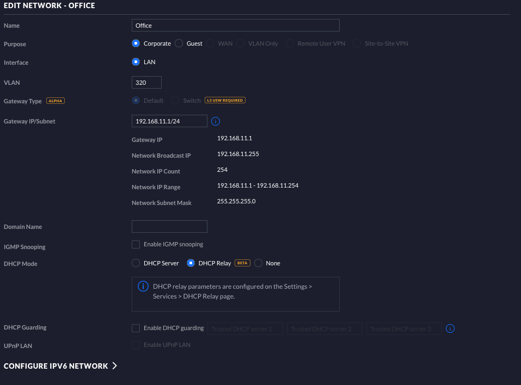Image resolution: width=521 pixels, height=385 pixels.
Task: Click the Trusted DHCP server 1 field
Action: (245, 328)
